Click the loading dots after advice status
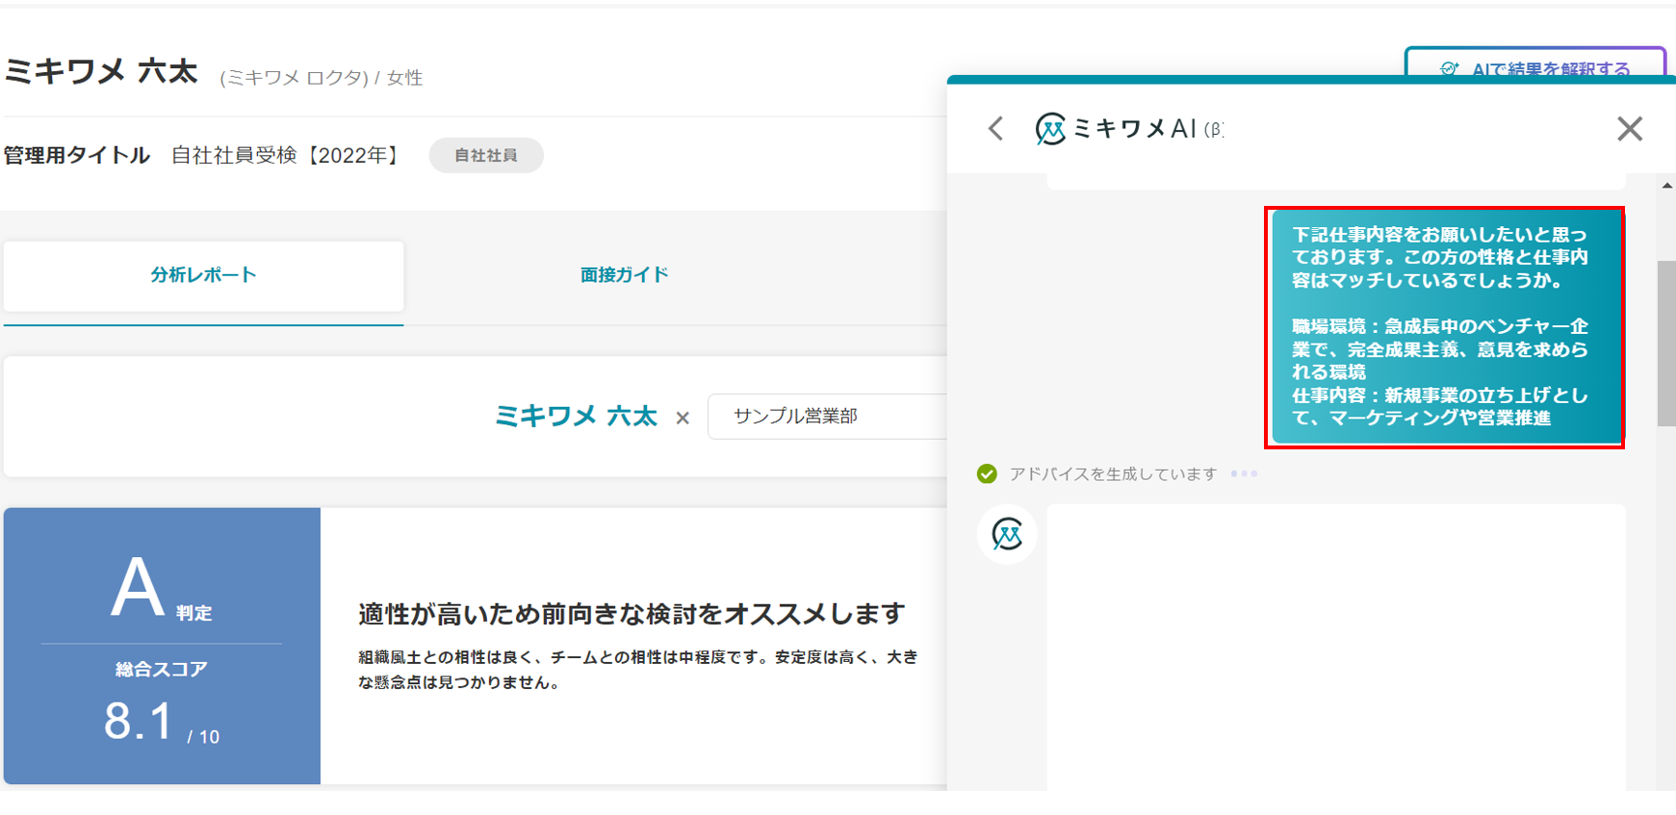 [1244, 473]
